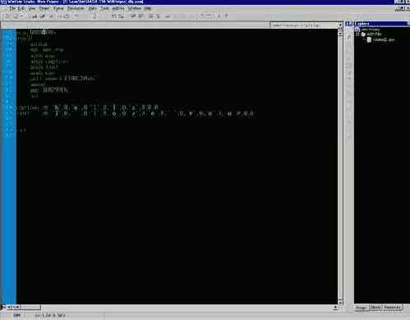Click the first icon on the main toolbar
Screen dimensions: 410x320
(7, 16)
